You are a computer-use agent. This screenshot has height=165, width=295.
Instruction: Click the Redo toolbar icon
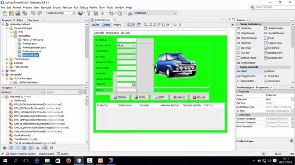click(x=40, y=13)
